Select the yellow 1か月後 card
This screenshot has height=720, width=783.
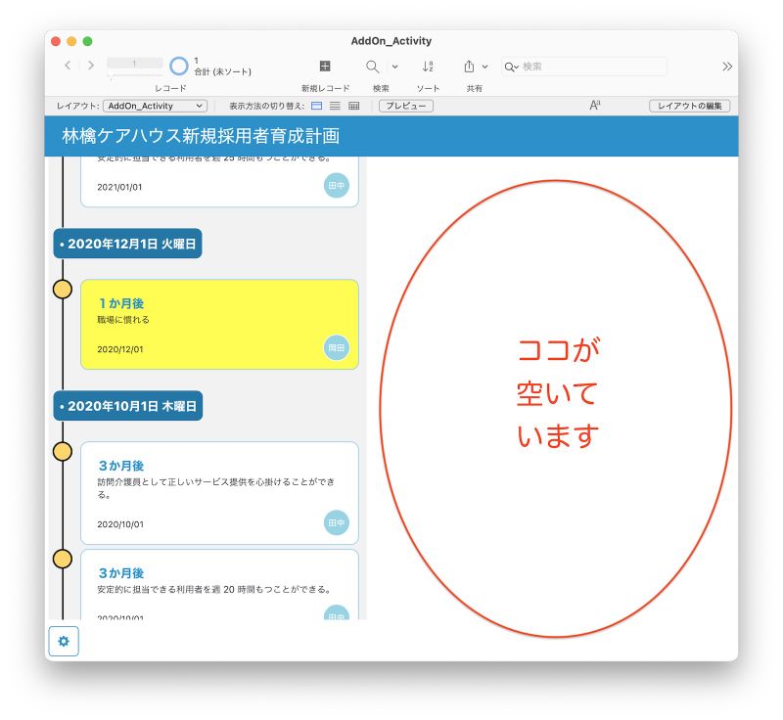[x=219, y=325]
